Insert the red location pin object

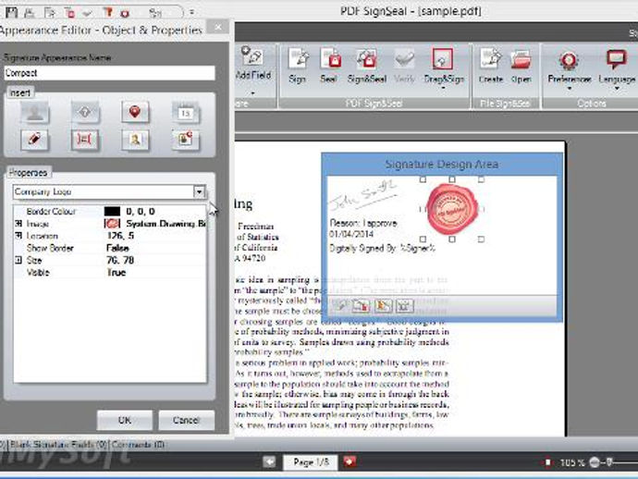pos(135,112)
